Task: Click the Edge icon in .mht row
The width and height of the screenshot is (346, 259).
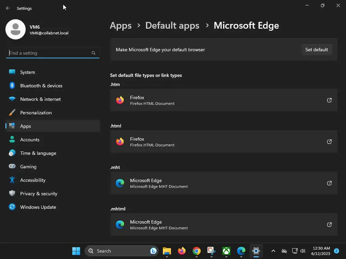Action: (x=120, y=183)
